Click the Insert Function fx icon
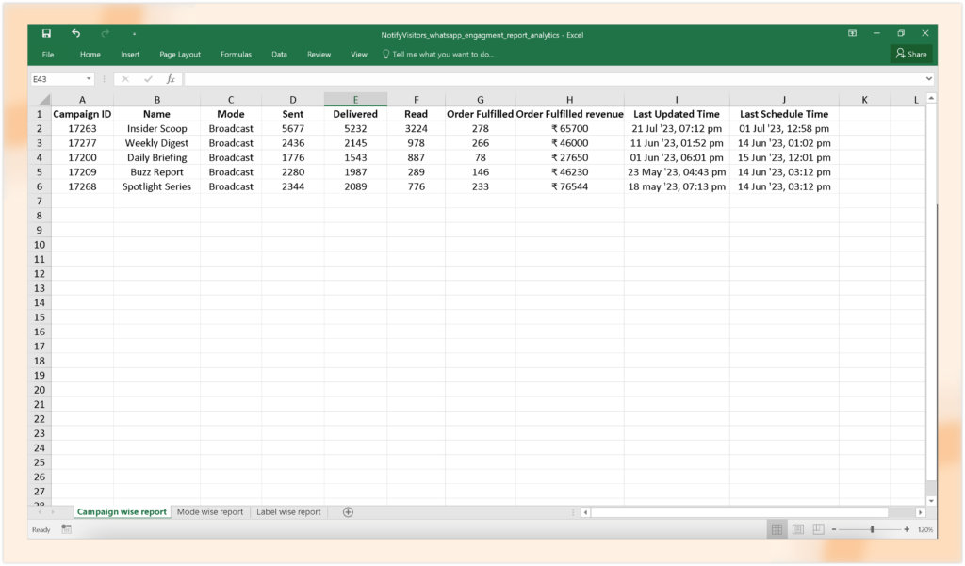 [171, 79]
